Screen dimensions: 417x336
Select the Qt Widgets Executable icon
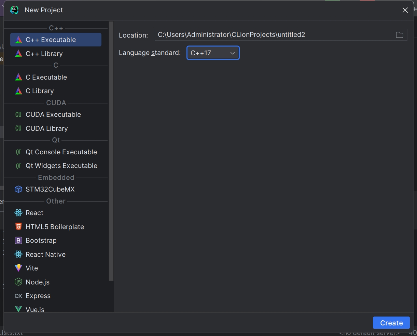click(18, 166)
